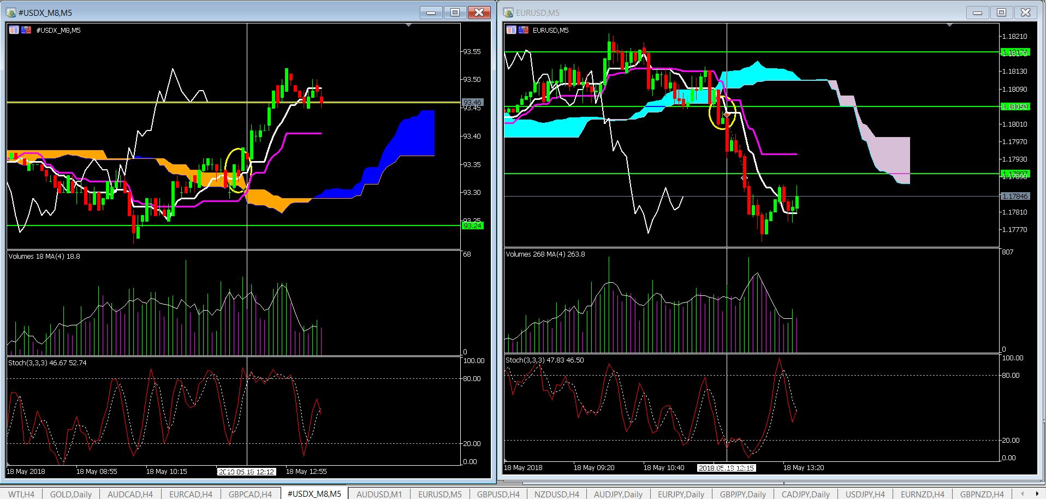
Task: Click the 93.46 current price label on USDX scale
Action: 472,102
